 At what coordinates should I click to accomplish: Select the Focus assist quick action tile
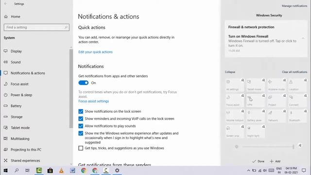coord(235,101)
